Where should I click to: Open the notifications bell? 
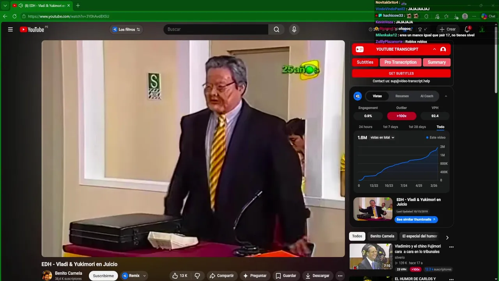467,29
